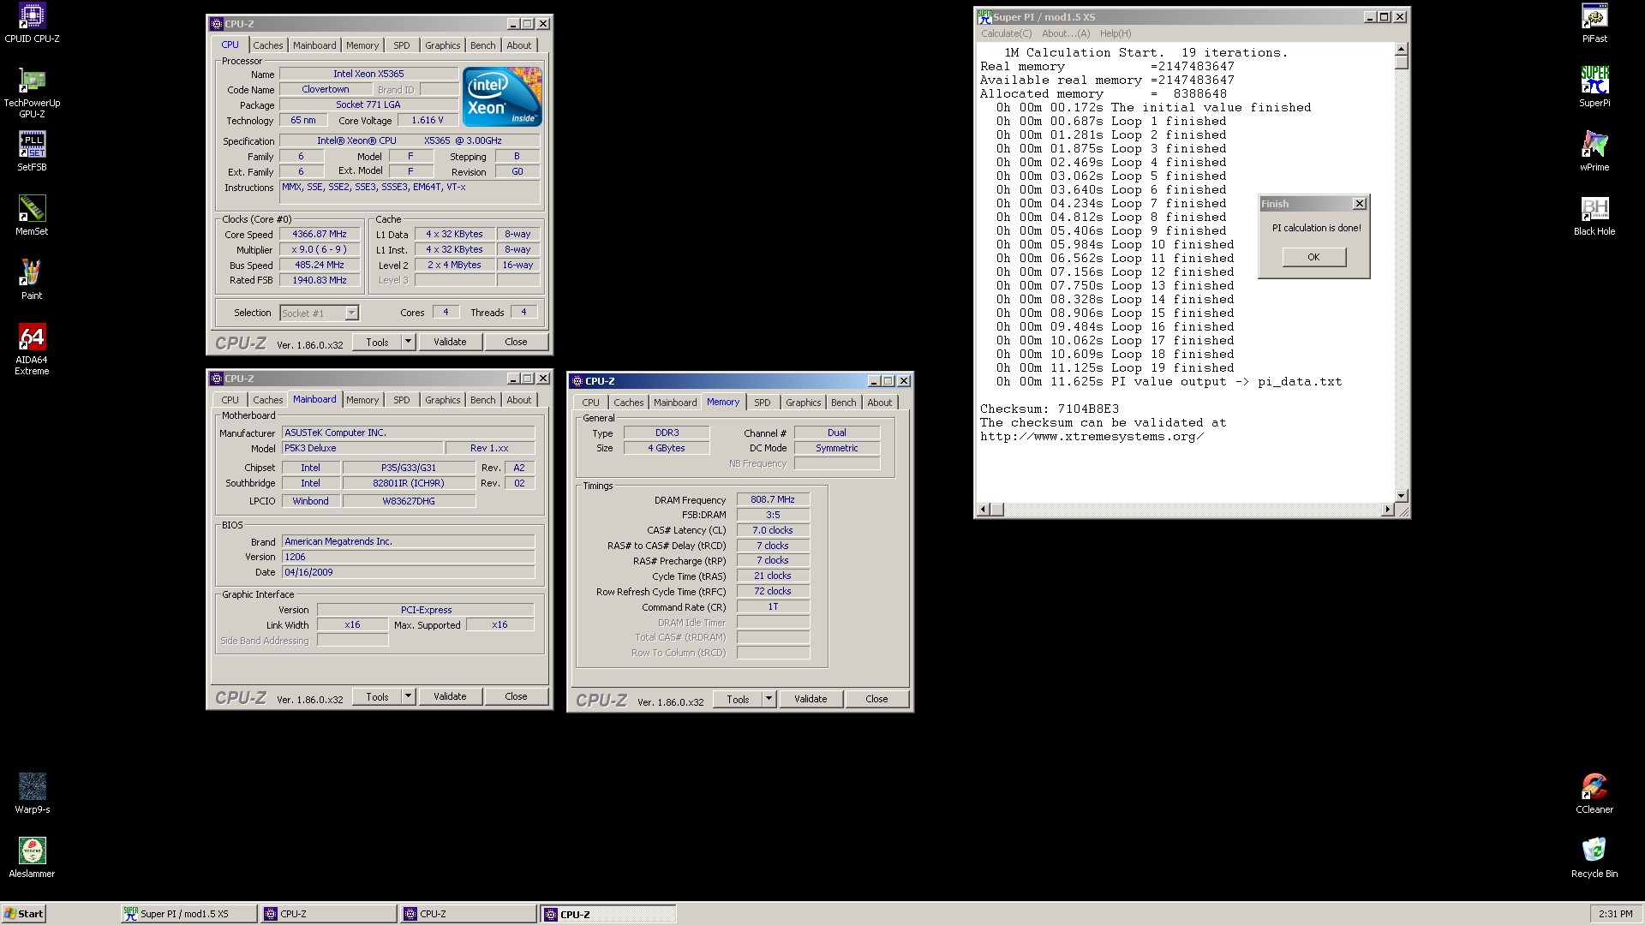The width and height of the screenshot is (1645, 925).
Task: Click Super PI horizontal scrollbar right arrow
Action: (1388, 510)
